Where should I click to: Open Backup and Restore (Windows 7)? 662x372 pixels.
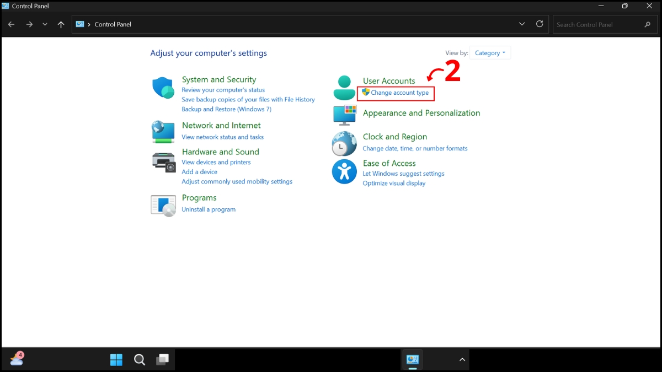tap(226, 109)
